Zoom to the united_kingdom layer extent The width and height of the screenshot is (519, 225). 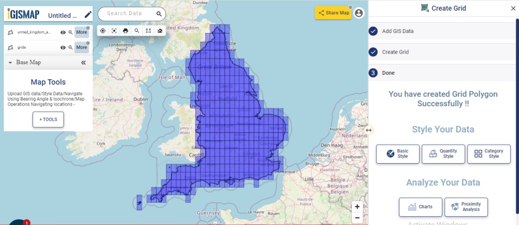pyautogui.click(x=71, y=33)
